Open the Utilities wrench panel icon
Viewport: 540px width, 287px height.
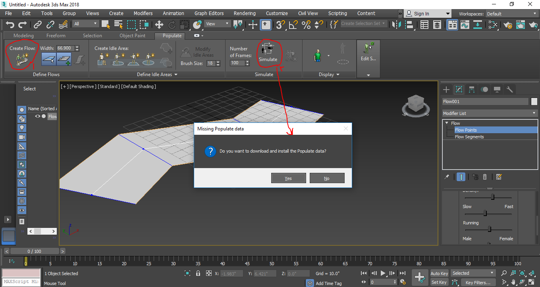coord(510,90)
